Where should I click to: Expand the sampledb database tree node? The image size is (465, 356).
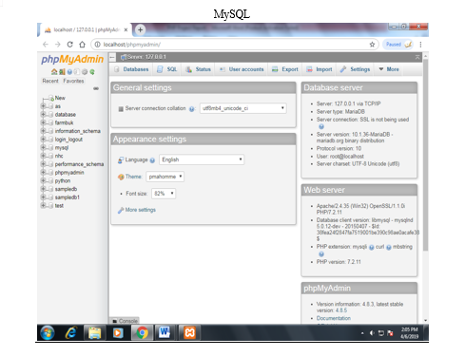click(43, 189)
